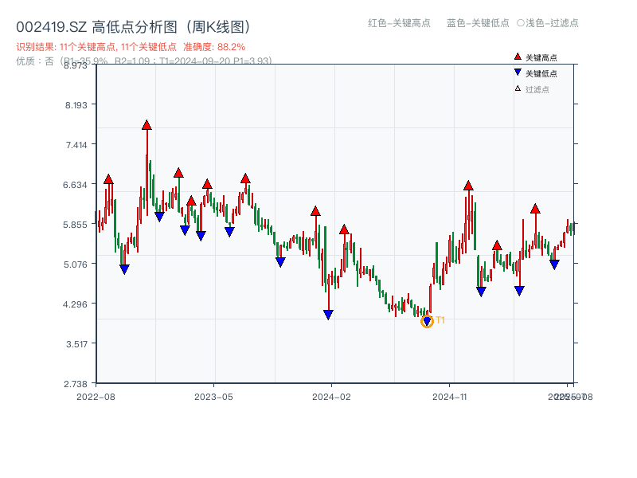Click the 2024-02 axis label on the timeline

pyautogui.click(x=333, y=395)
